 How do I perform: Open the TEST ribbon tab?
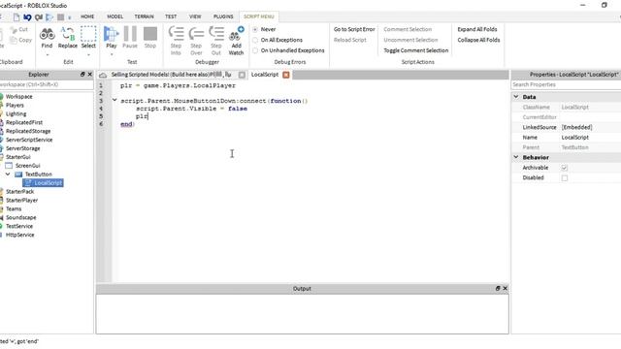click(171, 16)
